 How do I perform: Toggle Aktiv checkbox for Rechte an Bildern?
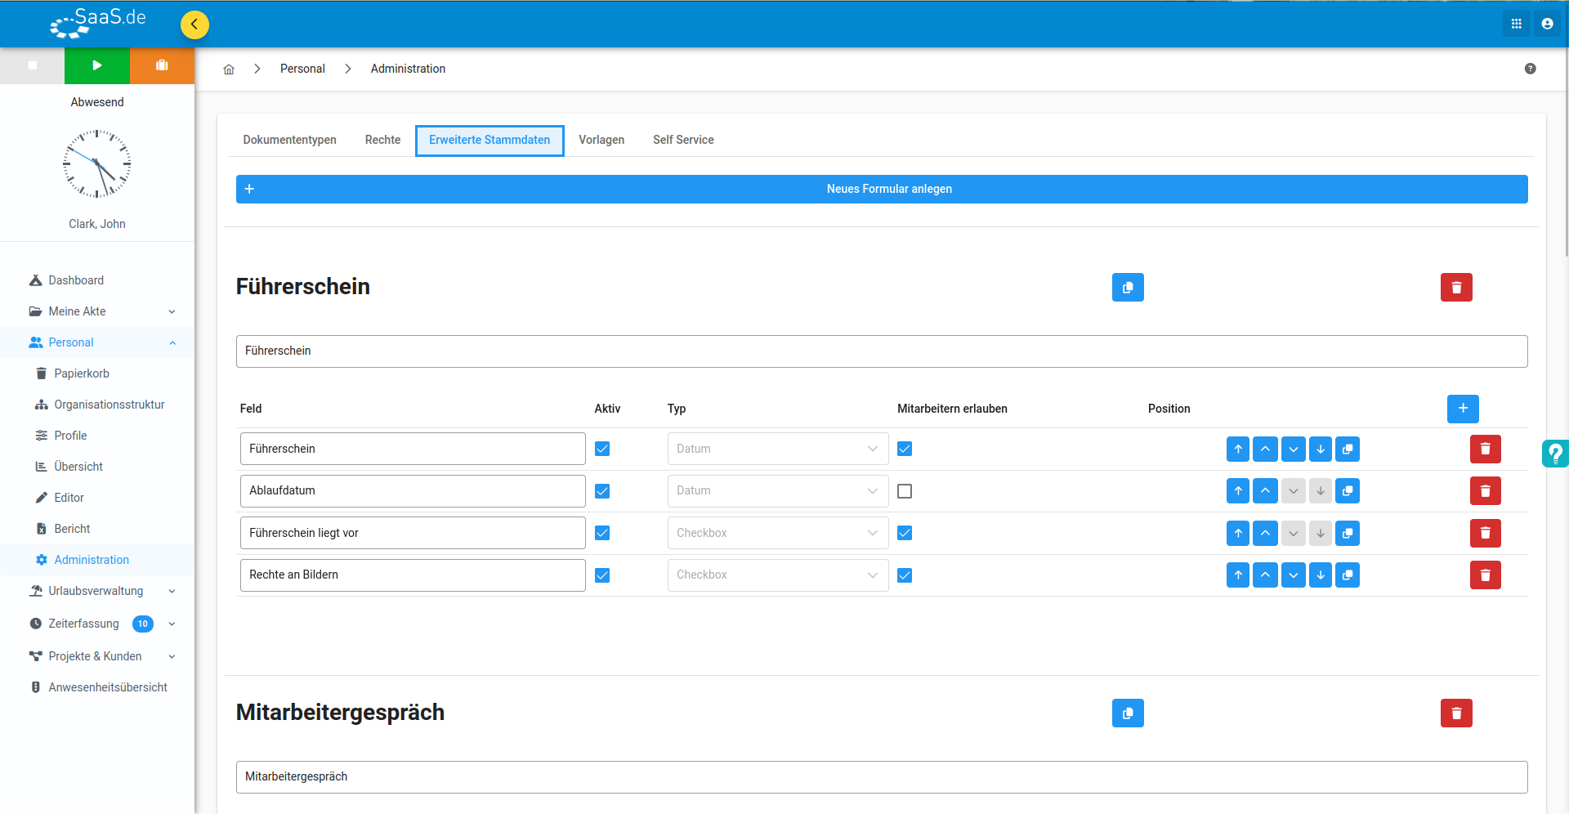pyautogui.click(x=602, y=575)
